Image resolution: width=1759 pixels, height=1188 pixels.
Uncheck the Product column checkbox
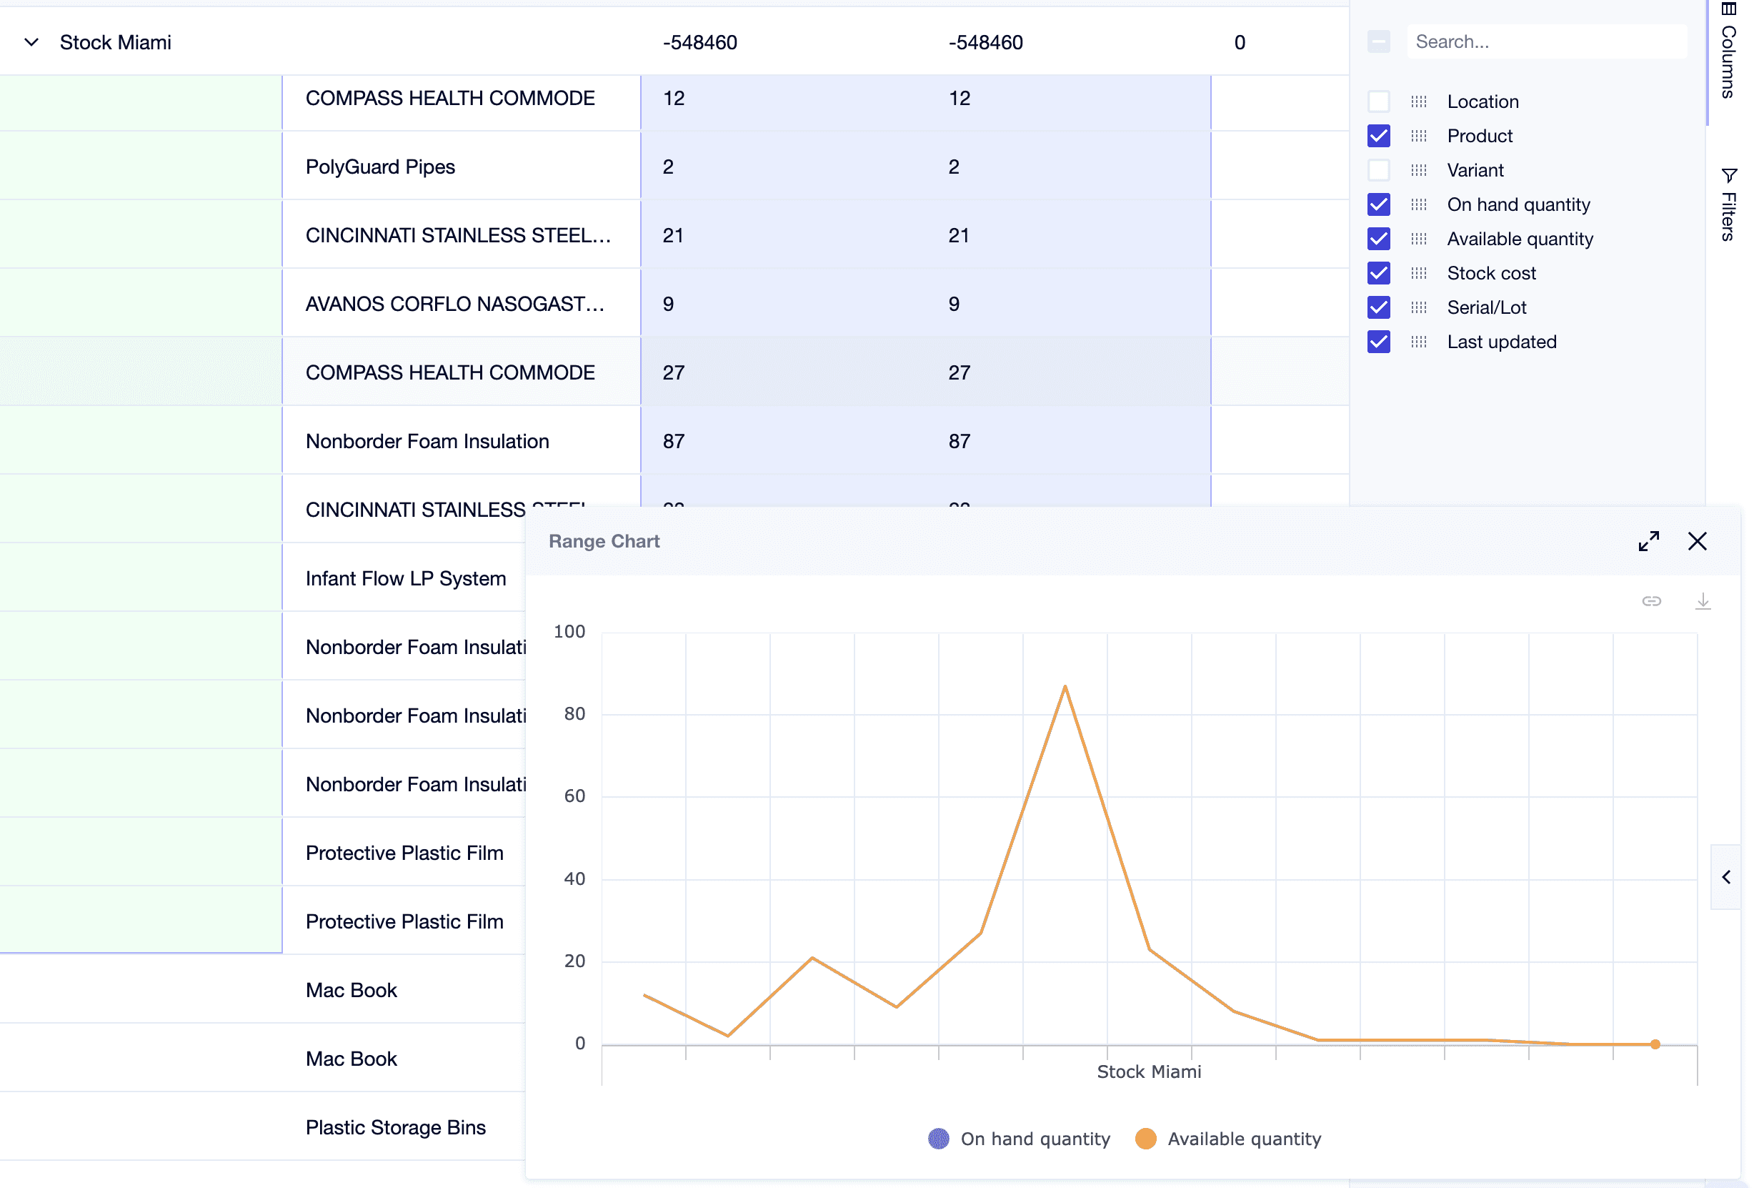(x=1378, y=137)
